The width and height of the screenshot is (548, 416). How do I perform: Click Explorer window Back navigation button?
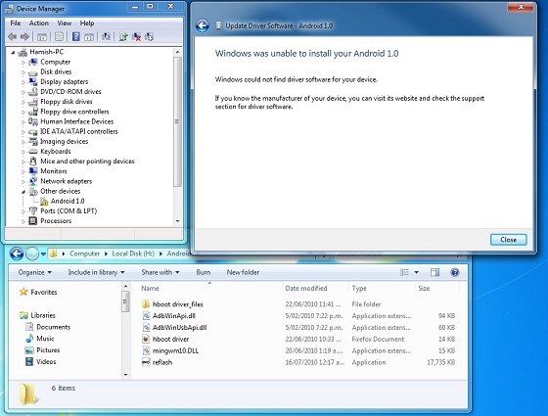tap(17, 254)
